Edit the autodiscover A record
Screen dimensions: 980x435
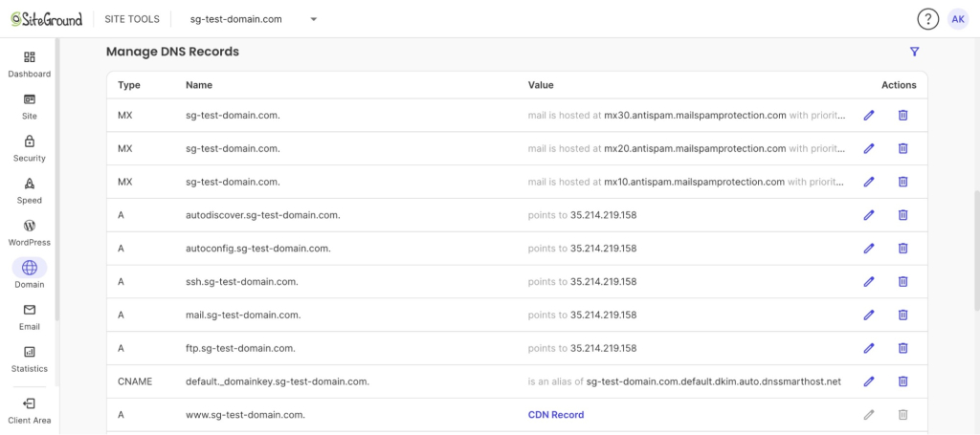tap(869, 215)
